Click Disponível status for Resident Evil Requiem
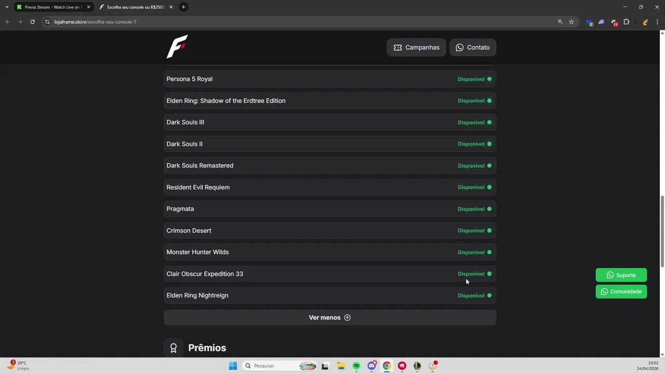Image resolution: width=665 pixels, height=374 pixels. coord(474,188)
